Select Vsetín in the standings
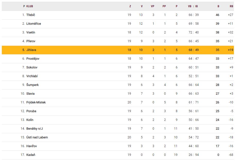Viewport: 236px width, 161px height. tap(31, 32)
